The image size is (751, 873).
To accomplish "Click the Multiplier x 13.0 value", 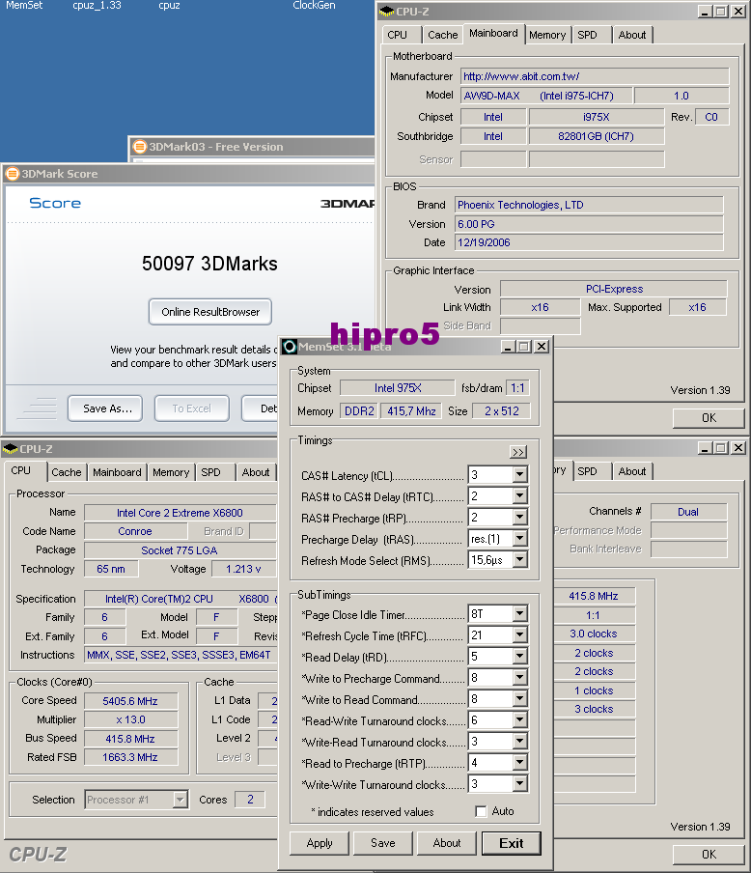I will 131,719.
